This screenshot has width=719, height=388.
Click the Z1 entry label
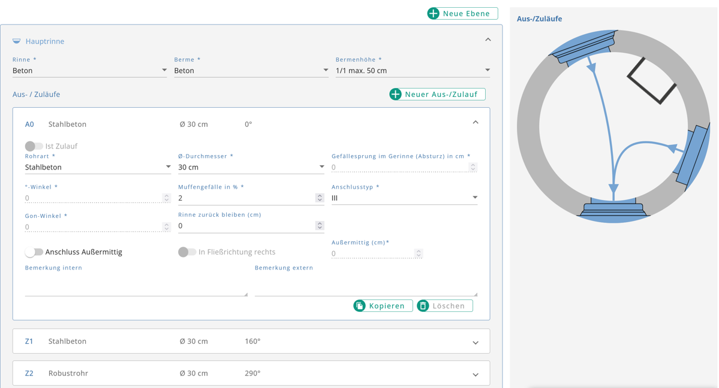click(29, 341)
